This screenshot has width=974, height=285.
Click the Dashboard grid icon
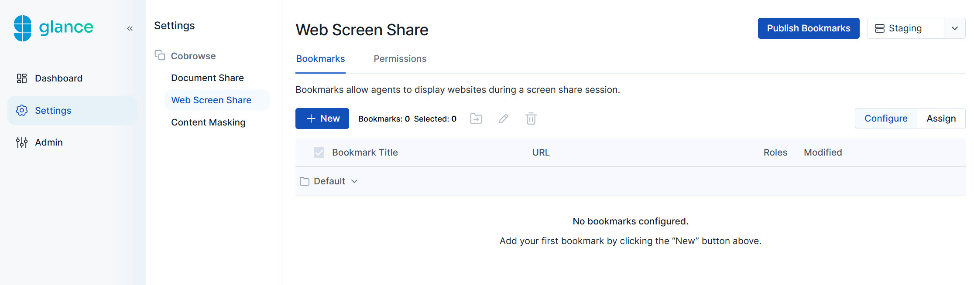click(22, 78)
